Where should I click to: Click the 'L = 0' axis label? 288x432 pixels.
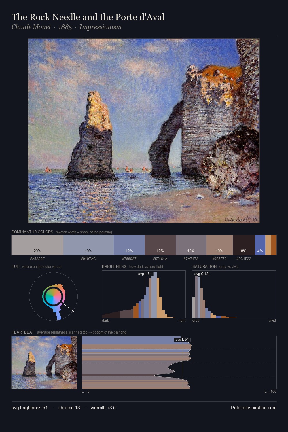coord(86,391)
